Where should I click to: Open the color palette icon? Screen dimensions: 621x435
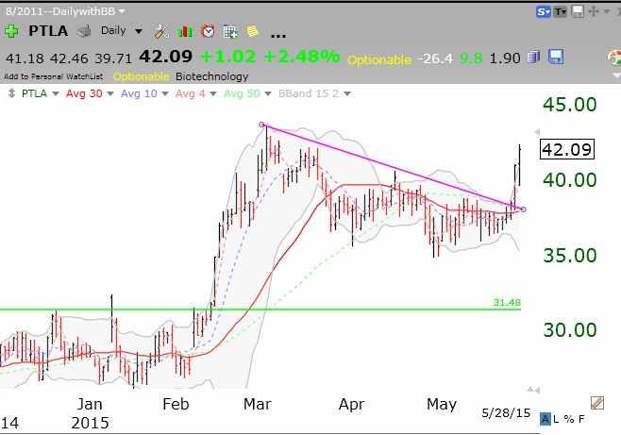click(x=614, y=58)
